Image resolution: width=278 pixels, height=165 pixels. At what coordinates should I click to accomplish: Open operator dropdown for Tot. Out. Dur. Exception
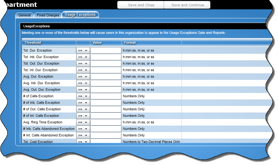tap(83, 64)
